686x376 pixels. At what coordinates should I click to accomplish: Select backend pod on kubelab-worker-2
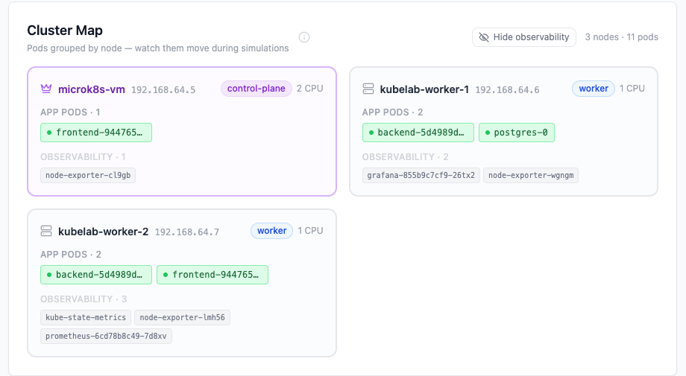tap(96, 275)
